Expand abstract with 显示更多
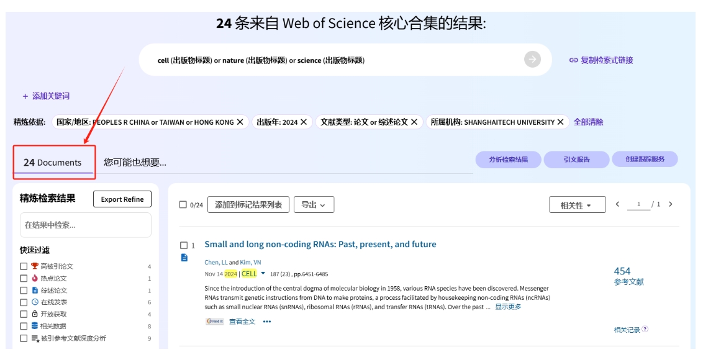Screen dimensions: 703x357 coord(508,307)
